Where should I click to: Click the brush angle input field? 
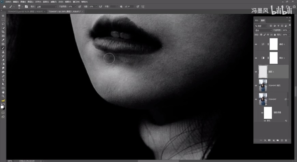click(130, 6)
